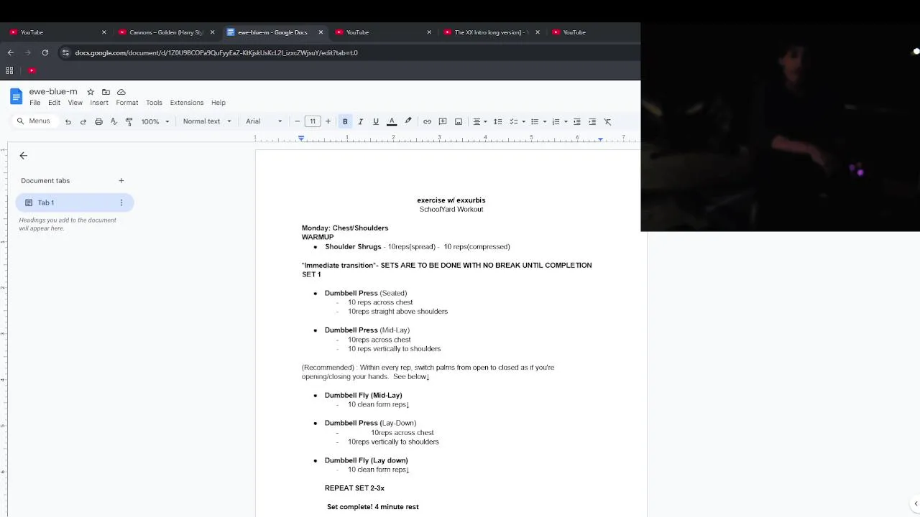
Task: Click the Google Docs home icon
Action: pyautogui.click(x=16, y=96)
